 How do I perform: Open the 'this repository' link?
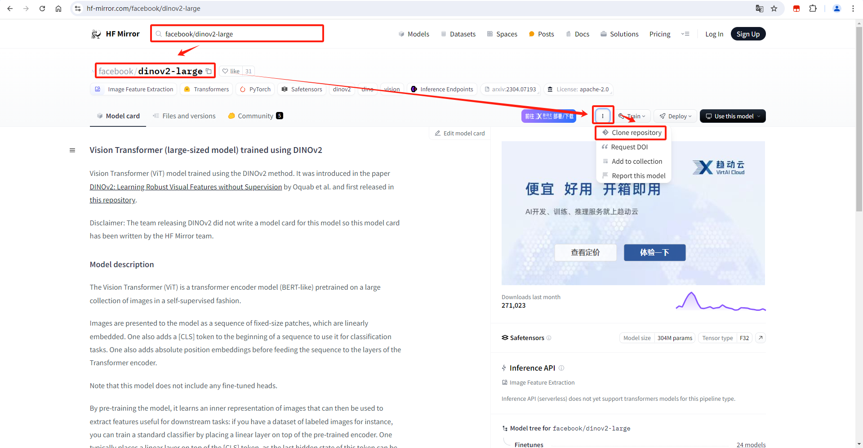tap(112, 200)
